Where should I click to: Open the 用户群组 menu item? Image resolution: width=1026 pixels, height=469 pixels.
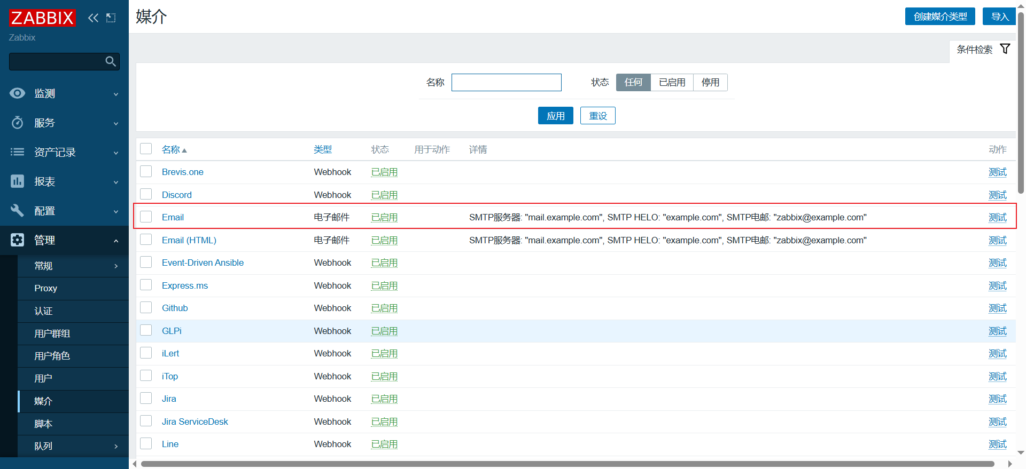(52, 333)
